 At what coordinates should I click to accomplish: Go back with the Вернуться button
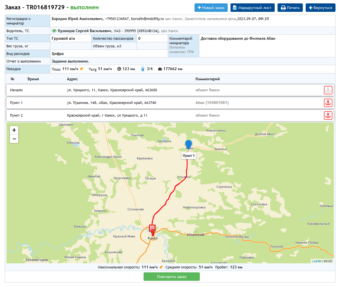pyautogui.click(x=320, y=8)
